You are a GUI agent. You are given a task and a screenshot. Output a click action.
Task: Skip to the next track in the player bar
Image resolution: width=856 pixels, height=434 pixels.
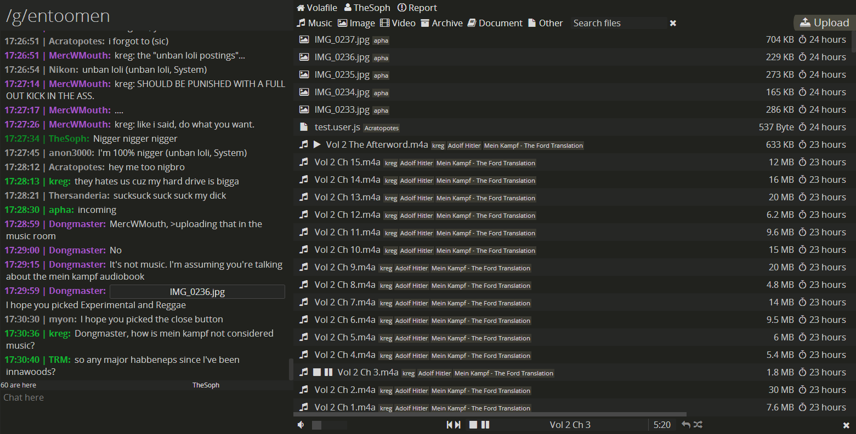tap(457, 425)
